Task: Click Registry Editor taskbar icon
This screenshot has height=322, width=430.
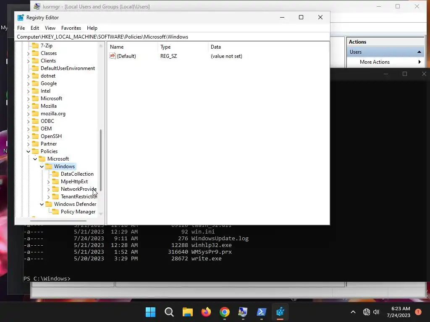Action: pos(280,312)
